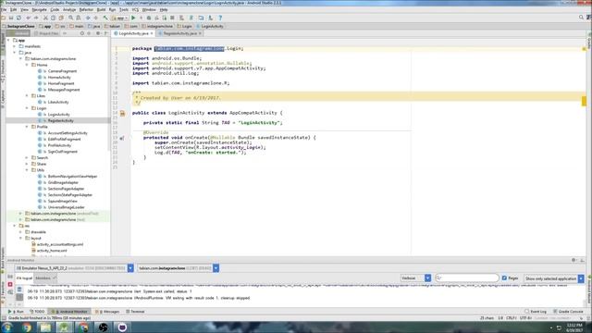This screenshot has height=333, width=592.
Task: Collapse the Profile folder in project tree
Action: point(27,127)
